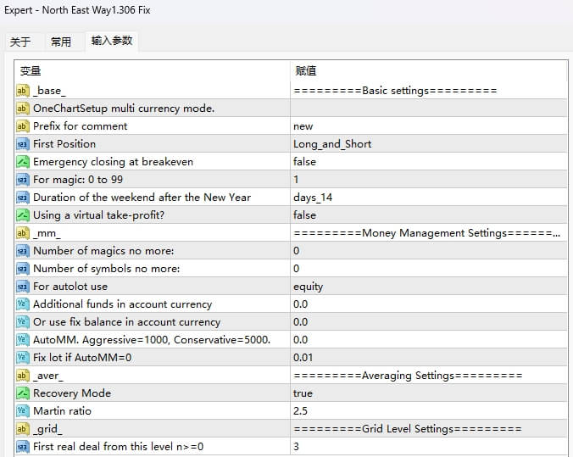Click the string icon beside _base_
Image resolution: width=573 pixels, height=457 pixels.
[23, 91]
